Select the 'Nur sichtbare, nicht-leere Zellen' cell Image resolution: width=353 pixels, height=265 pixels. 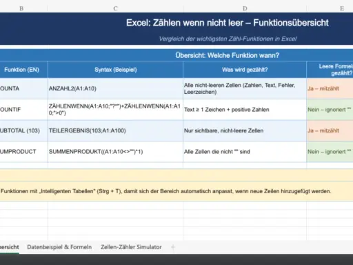(x=245, y=130)
